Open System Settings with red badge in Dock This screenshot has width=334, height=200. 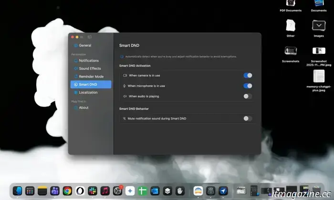click(x=117, y=191)
